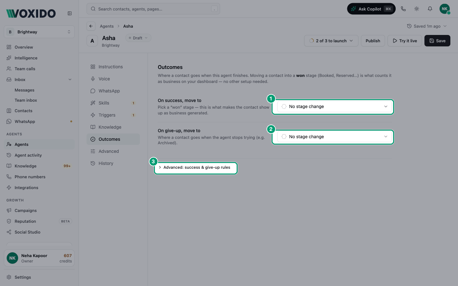Switch to the Voice tab
Image resolution: width=458 pixels, height=286 pixels.
click(x=113, y=79)
